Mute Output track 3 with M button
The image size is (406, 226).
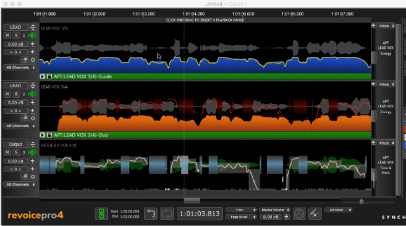7,153
